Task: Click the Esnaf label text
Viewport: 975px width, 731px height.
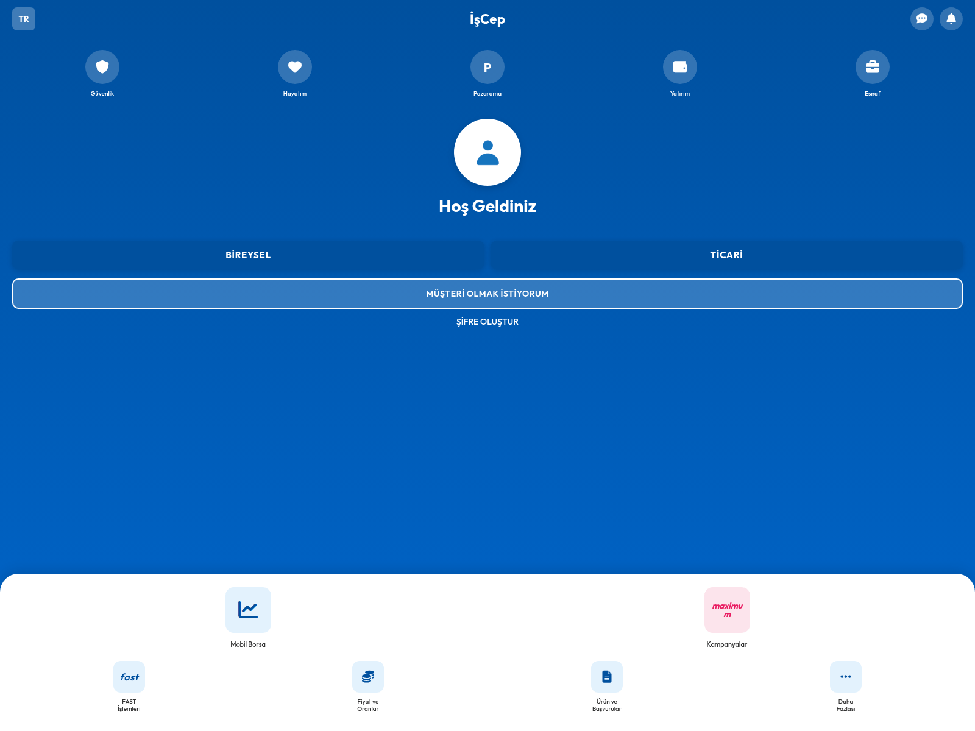Action: (x=873, y=94)
